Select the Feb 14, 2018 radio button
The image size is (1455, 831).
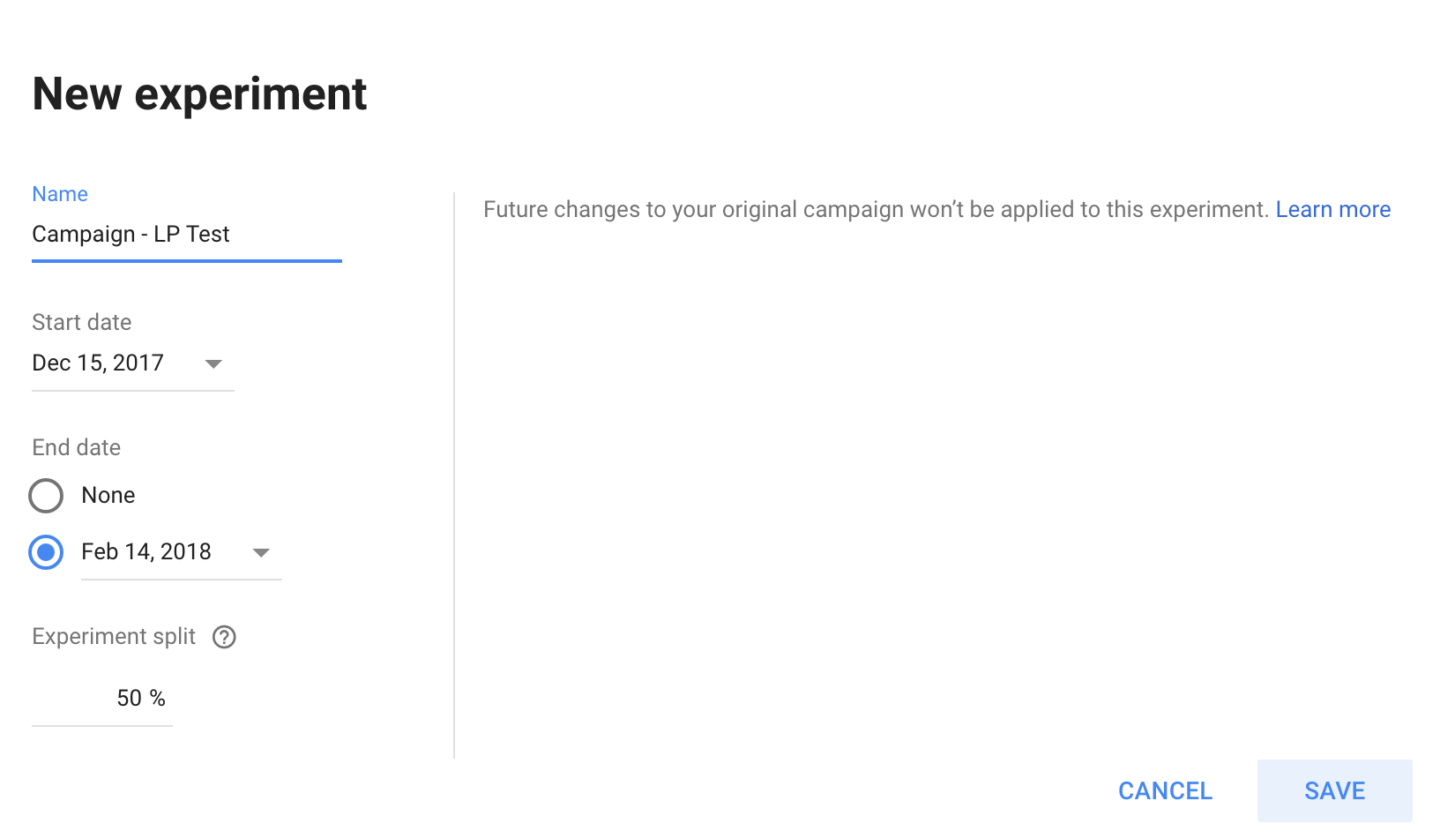[x=45, y=552]
